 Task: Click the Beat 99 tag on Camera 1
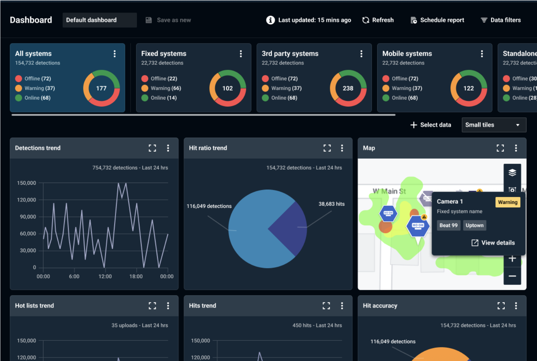(449, 225)
